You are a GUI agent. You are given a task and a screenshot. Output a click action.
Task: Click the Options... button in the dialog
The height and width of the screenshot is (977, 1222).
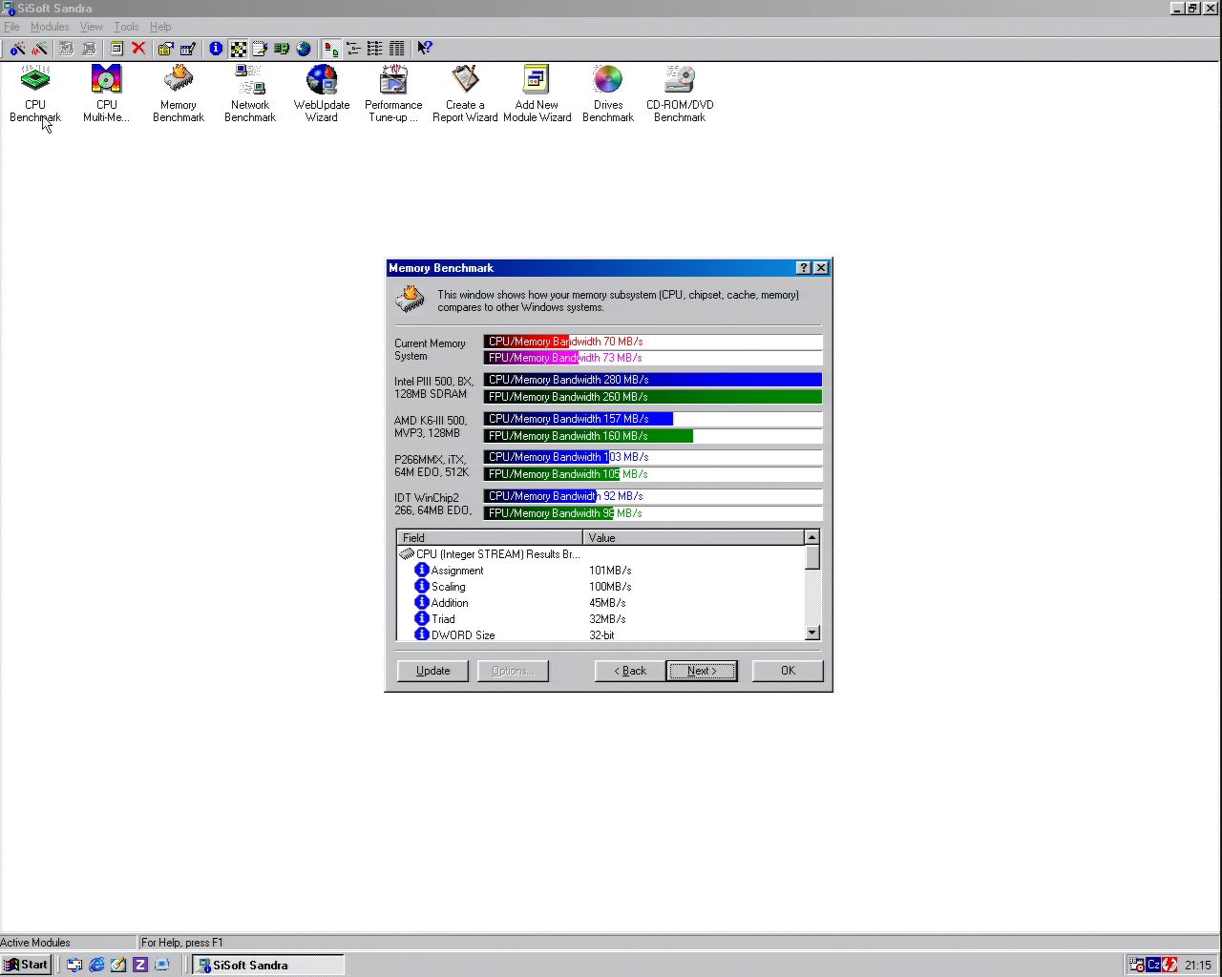513,671
